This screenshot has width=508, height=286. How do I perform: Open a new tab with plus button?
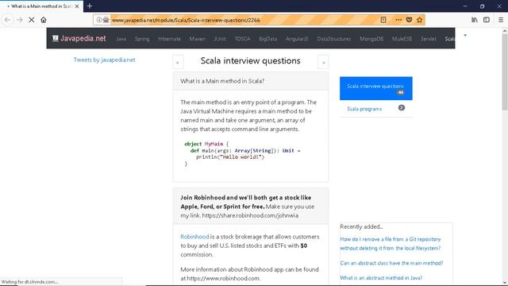click(90, 6)
